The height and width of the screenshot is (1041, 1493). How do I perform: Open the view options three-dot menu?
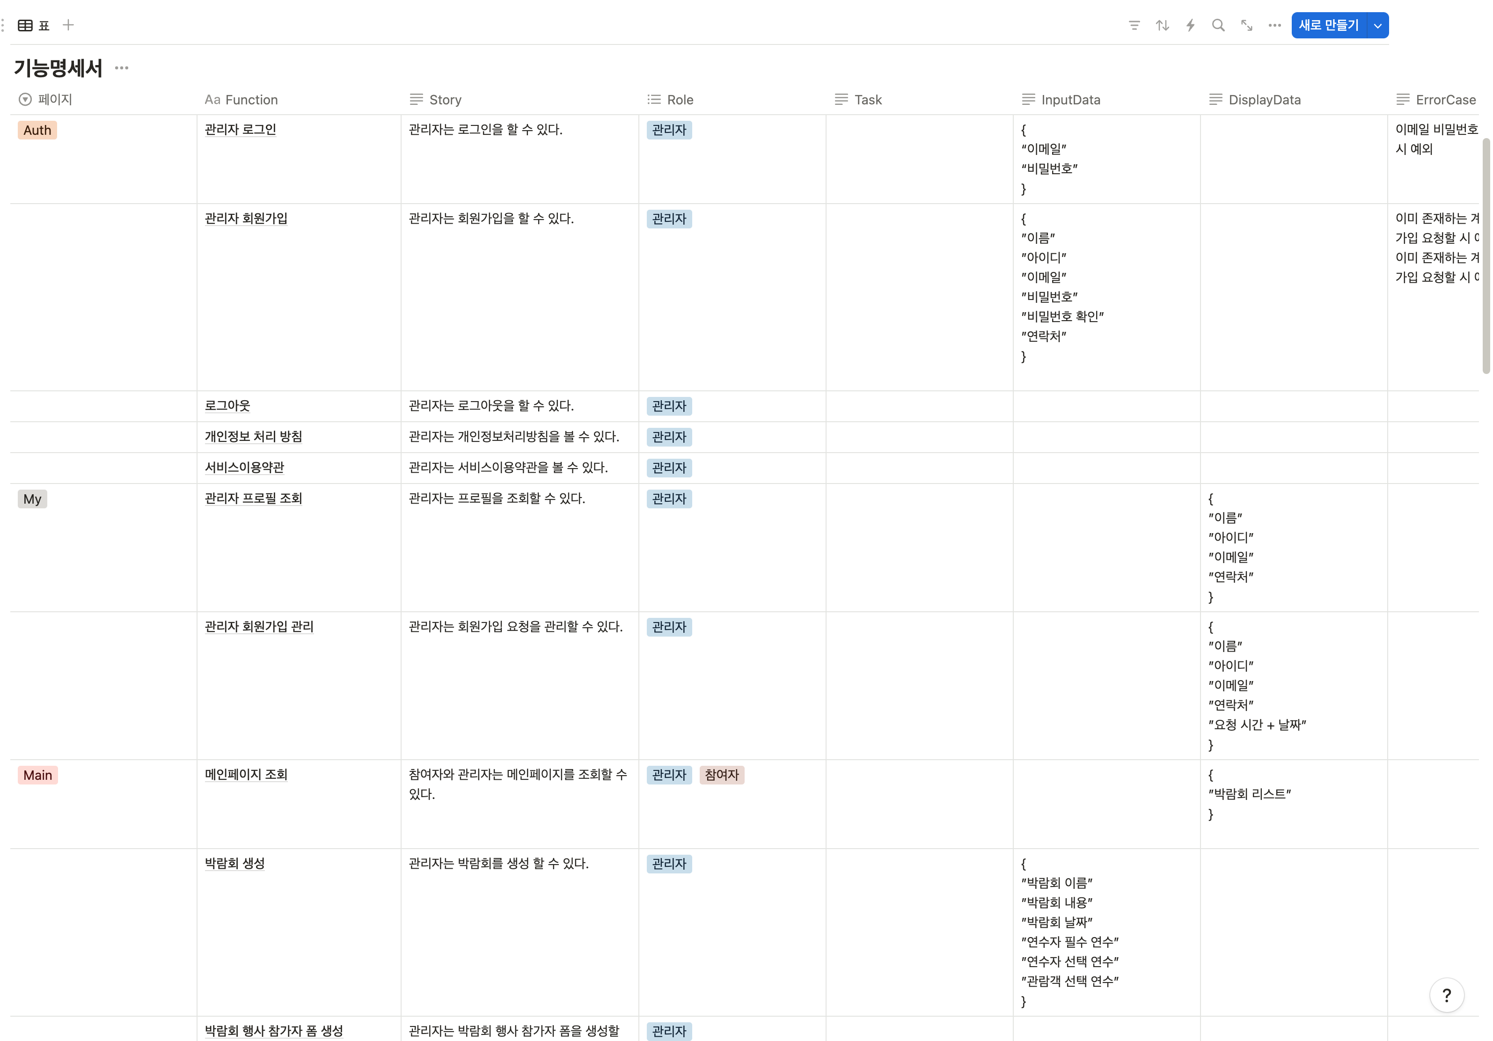pos(1274,25)
